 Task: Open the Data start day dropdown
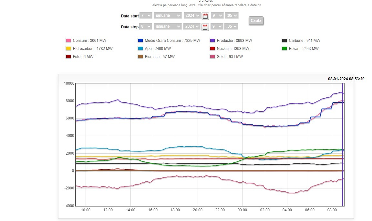pyautogui.click(x=146, y=15)
